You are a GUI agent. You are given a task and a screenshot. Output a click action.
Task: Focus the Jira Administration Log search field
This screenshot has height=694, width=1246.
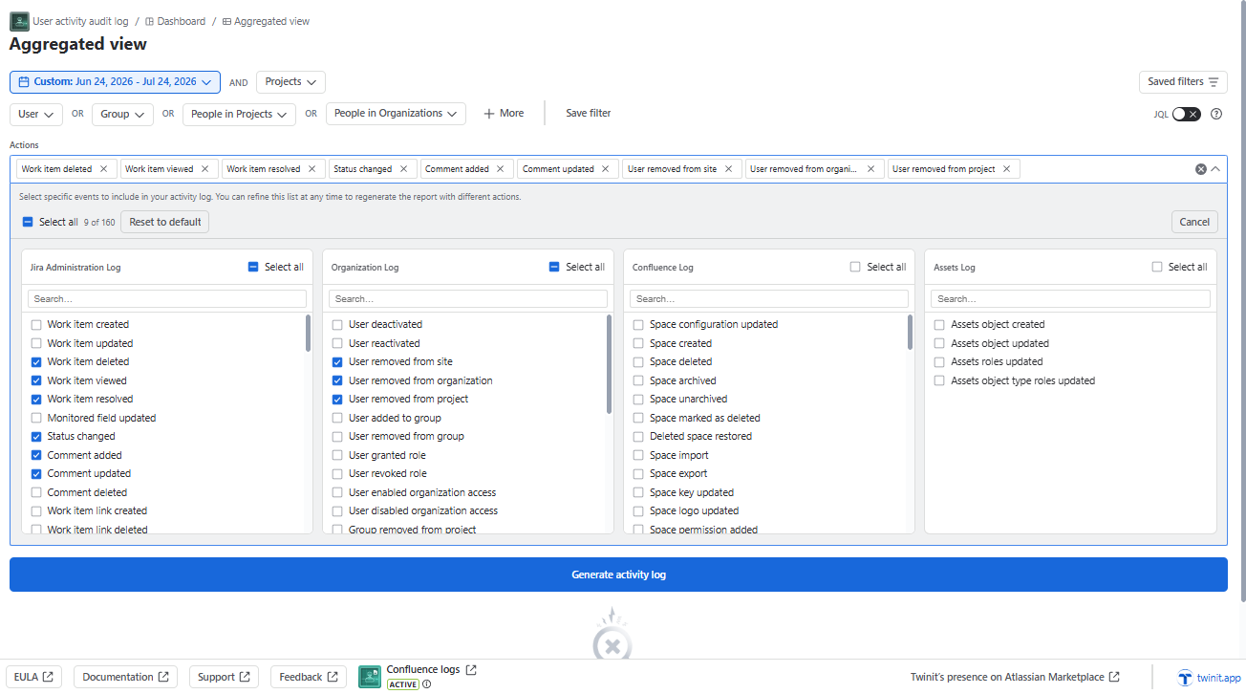click(x=167, y=299)
